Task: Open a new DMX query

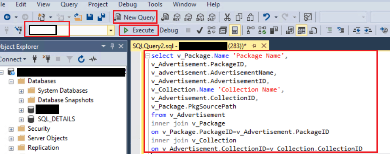Action: click(188, 17)
